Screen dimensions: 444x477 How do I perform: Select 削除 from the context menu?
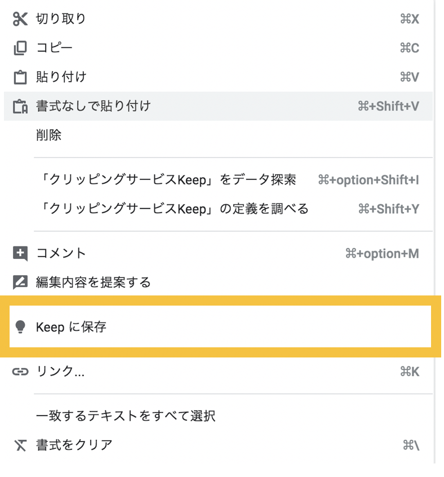click(x=49, y=135)
